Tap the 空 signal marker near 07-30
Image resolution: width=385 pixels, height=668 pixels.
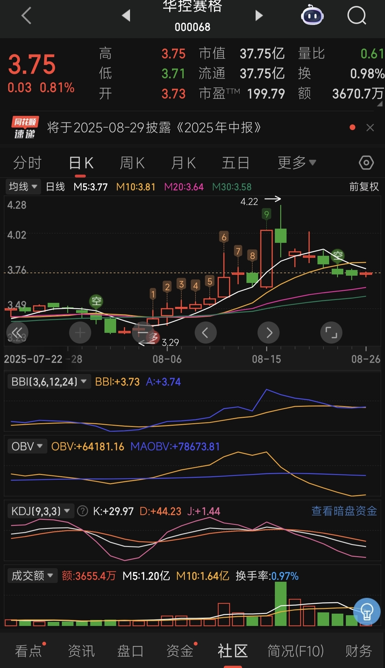[96, 301]
